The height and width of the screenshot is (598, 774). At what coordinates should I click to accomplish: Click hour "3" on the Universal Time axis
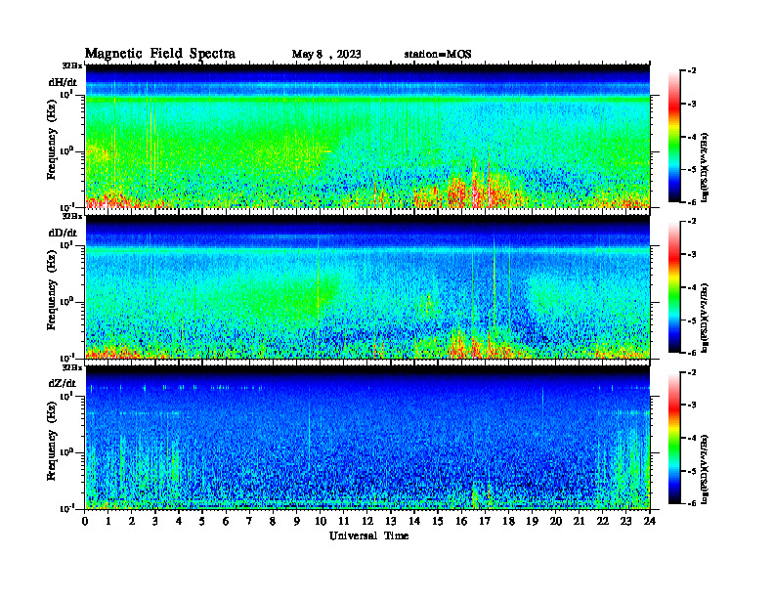155,521
